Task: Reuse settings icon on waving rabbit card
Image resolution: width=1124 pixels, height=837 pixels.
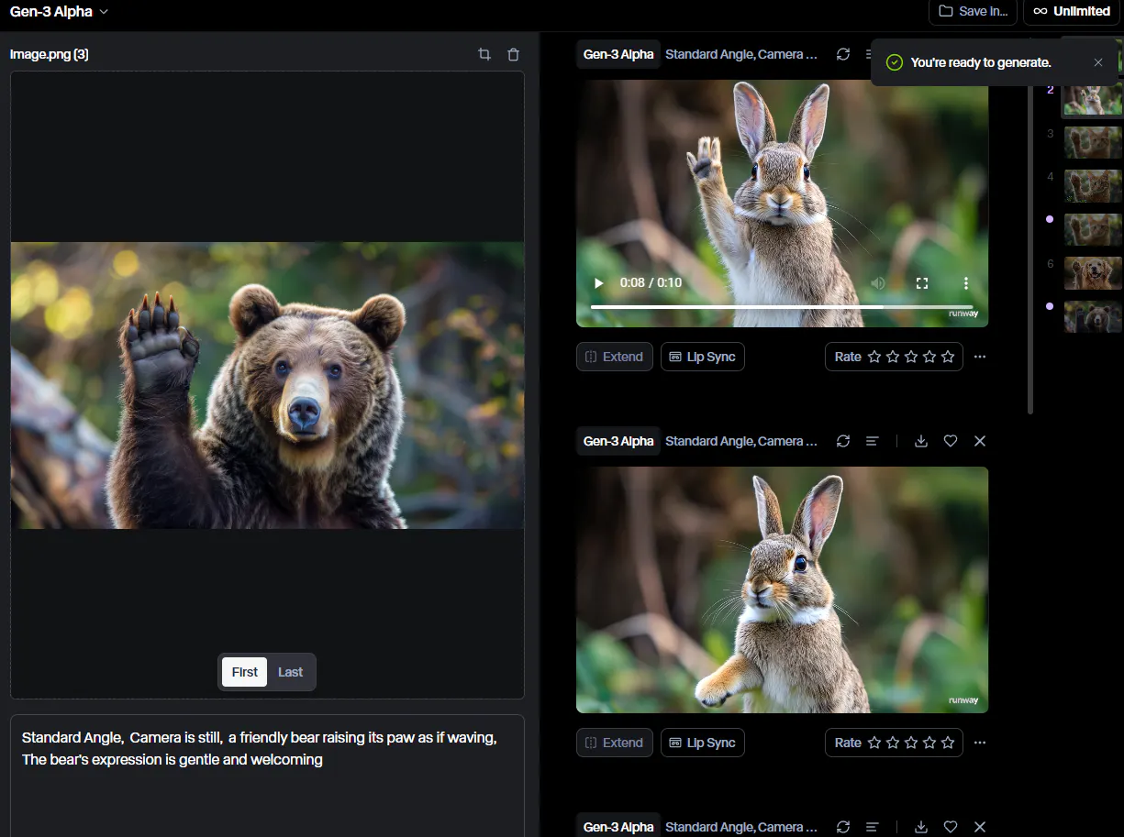Action: coord(843,54)
